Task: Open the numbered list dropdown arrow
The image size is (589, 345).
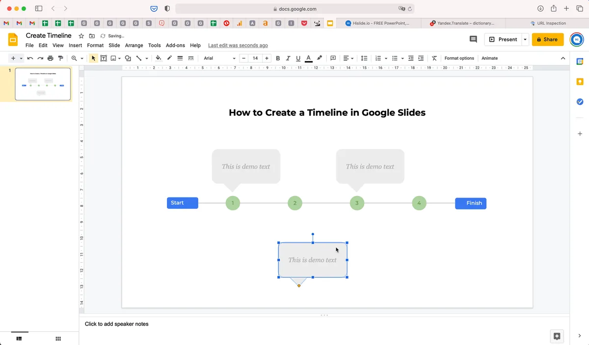Action: click(386, 58)
